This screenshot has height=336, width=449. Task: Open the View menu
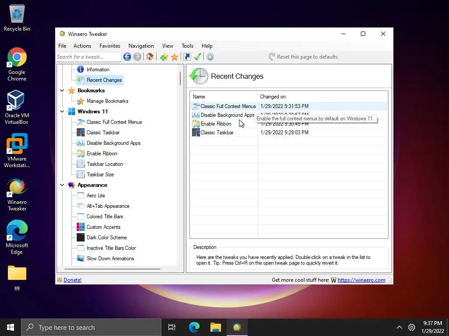167,45
